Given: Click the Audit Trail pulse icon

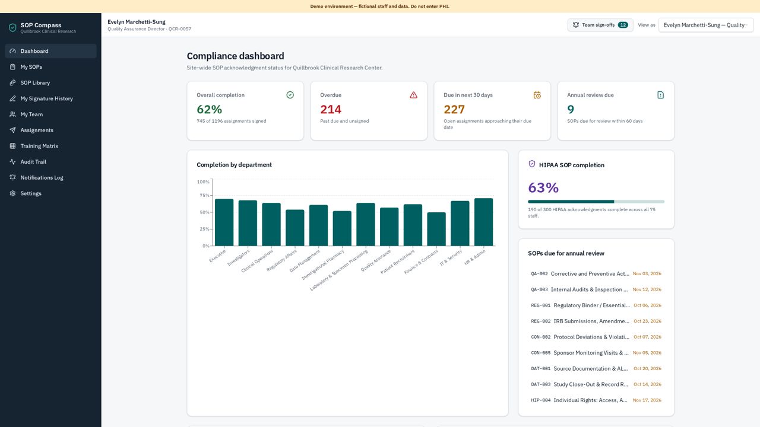Looking at the screenshot, I should tap(12, 162).
